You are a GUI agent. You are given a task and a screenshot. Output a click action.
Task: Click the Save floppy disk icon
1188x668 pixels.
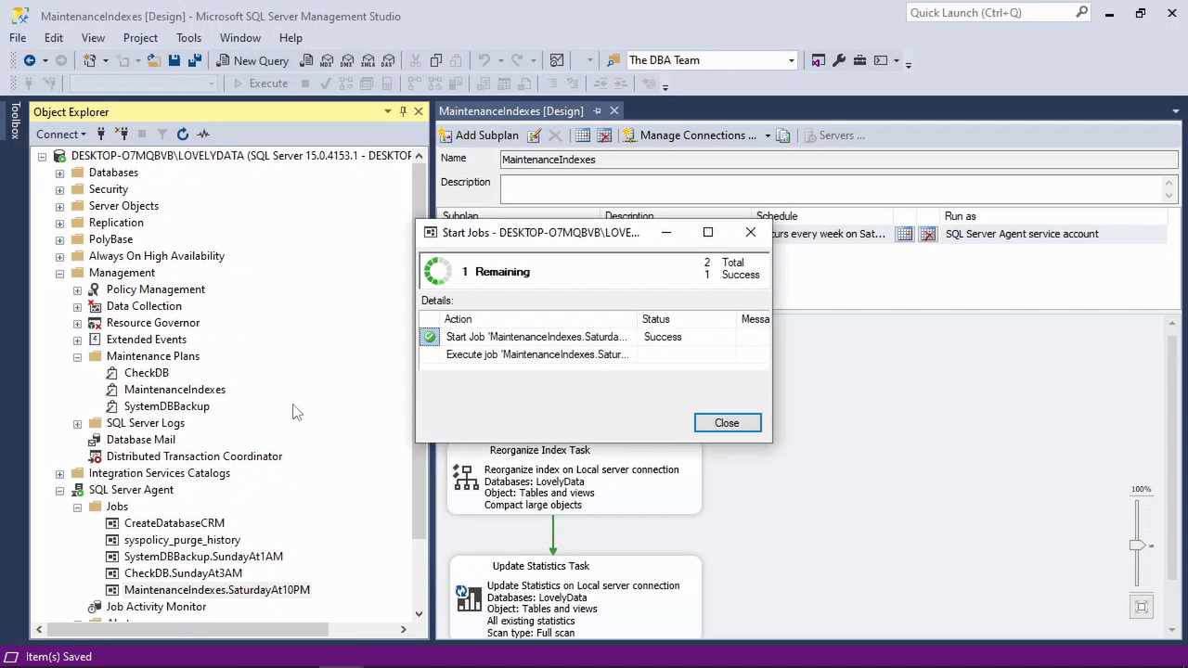(x=174, y=60)
